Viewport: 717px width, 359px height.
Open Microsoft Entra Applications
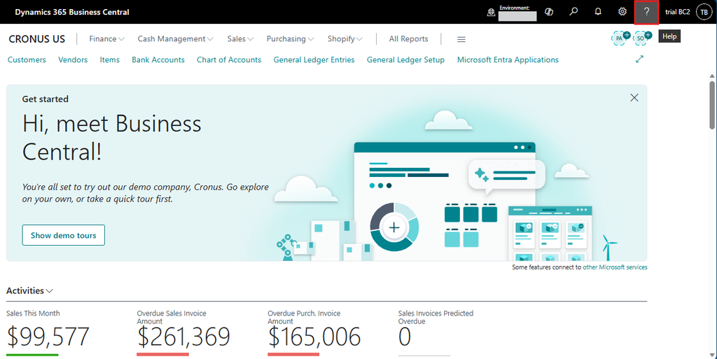click(x=508, y=60)
